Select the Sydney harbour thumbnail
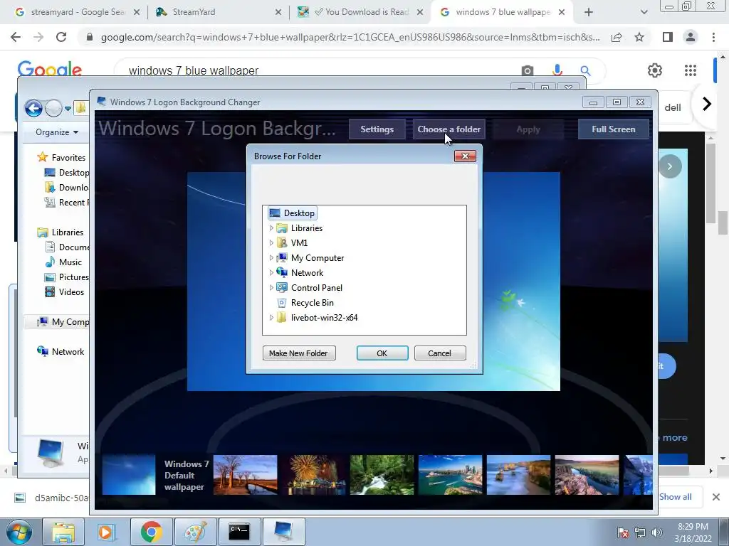 (450, 474)
